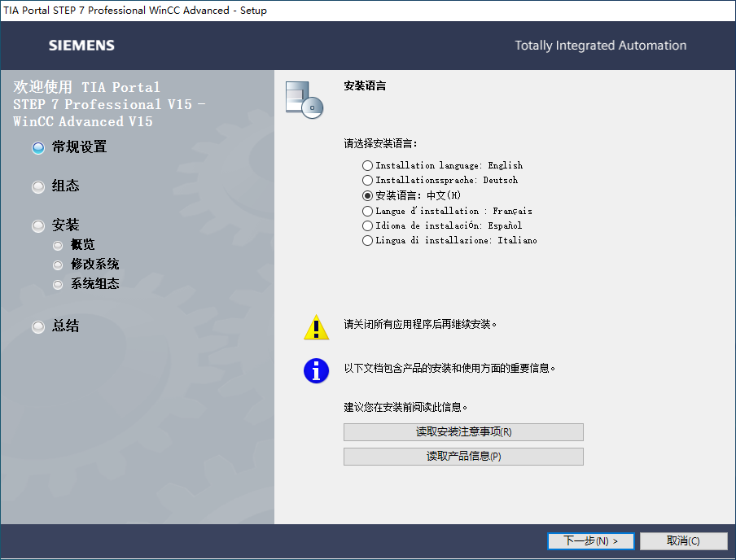Go to next step with 下一步(N)
This screenshot has height=560, width=736.
[x=590, y=540]
